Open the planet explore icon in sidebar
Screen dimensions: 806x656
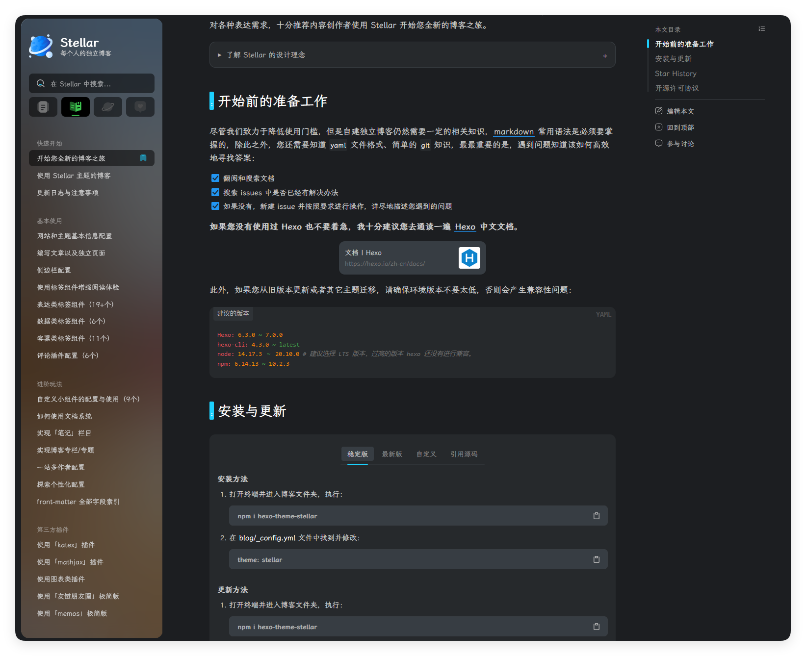(108, 107)
